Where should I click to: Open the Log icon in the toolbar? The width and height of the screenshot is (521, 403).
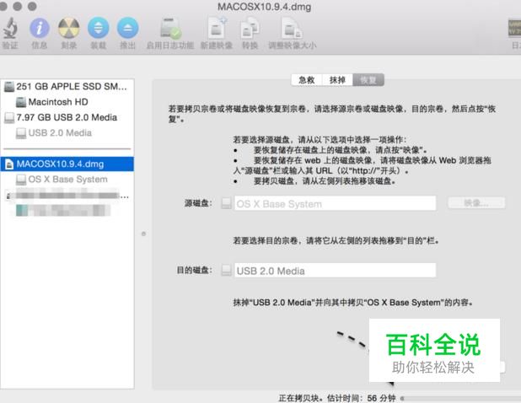coord(515,28)
